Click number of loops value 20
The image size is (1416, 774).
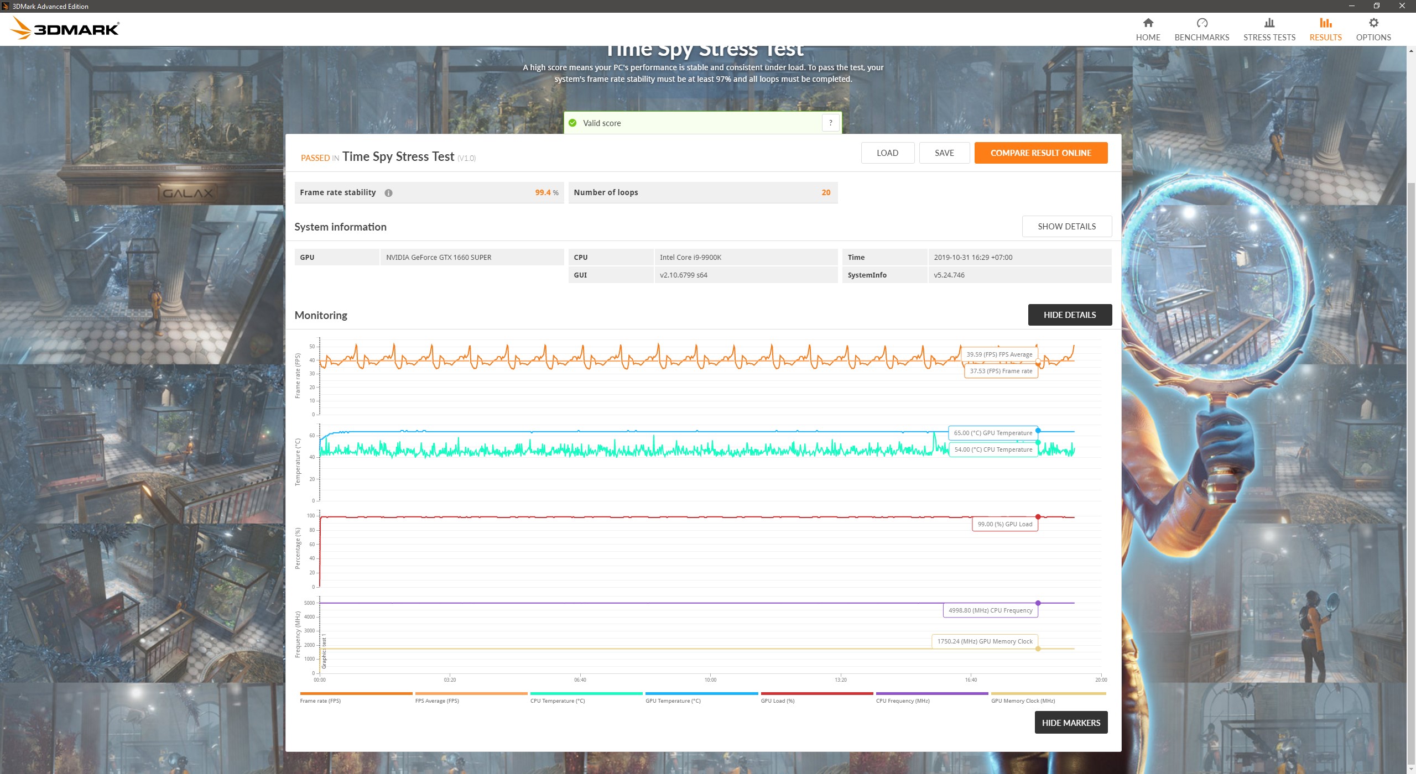[x=826, y=193]
